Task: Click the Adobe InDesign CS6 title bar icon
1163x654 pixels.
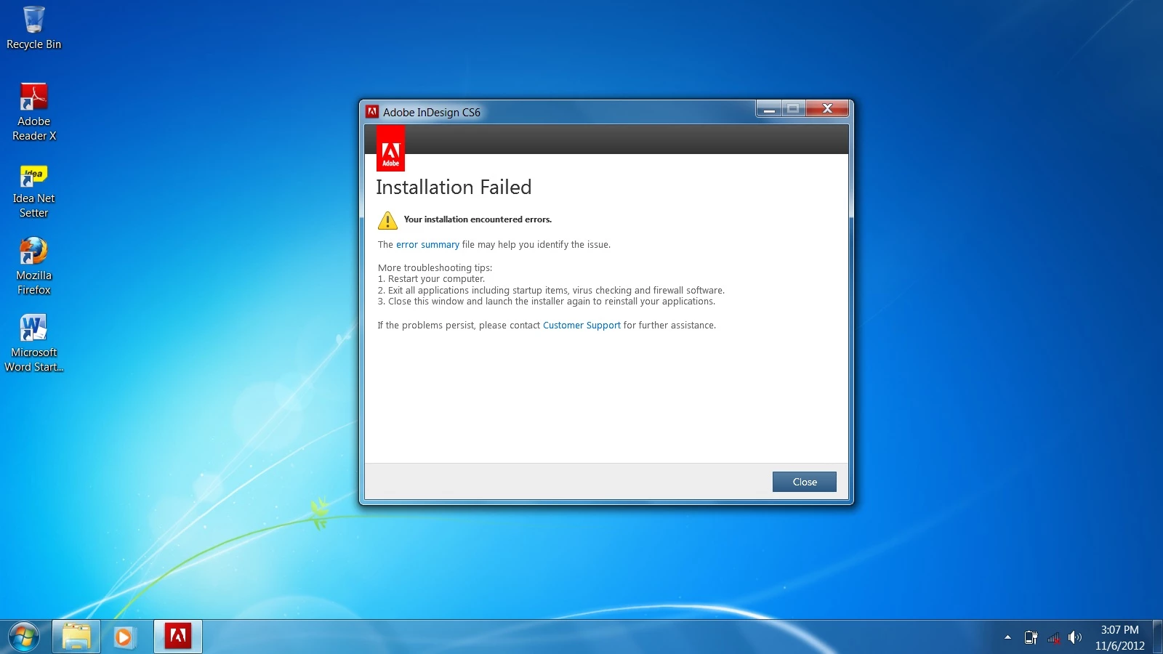Action: 372,112
